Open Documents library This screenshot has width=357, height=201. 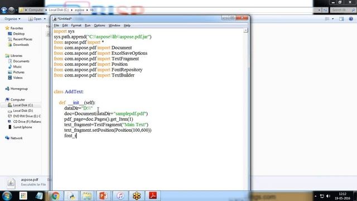[x=21, y=61]
